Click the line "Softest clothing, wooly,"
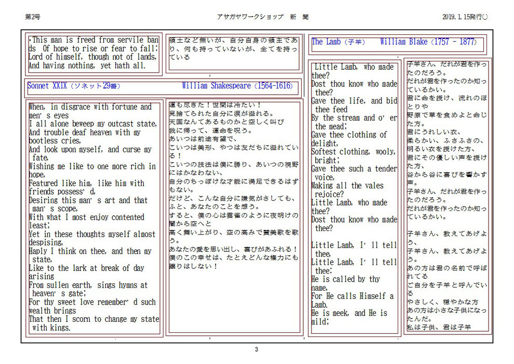The height and width of the screenshot is (364, 514). tap(354, 152)
